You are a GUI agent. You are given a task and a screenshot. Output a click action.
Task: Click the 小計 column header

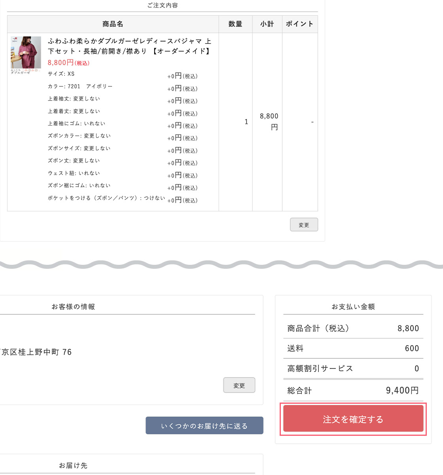(267, 24)
